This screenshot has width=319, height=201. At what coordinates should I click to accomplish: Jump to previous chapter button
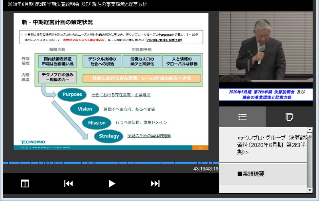69,184
